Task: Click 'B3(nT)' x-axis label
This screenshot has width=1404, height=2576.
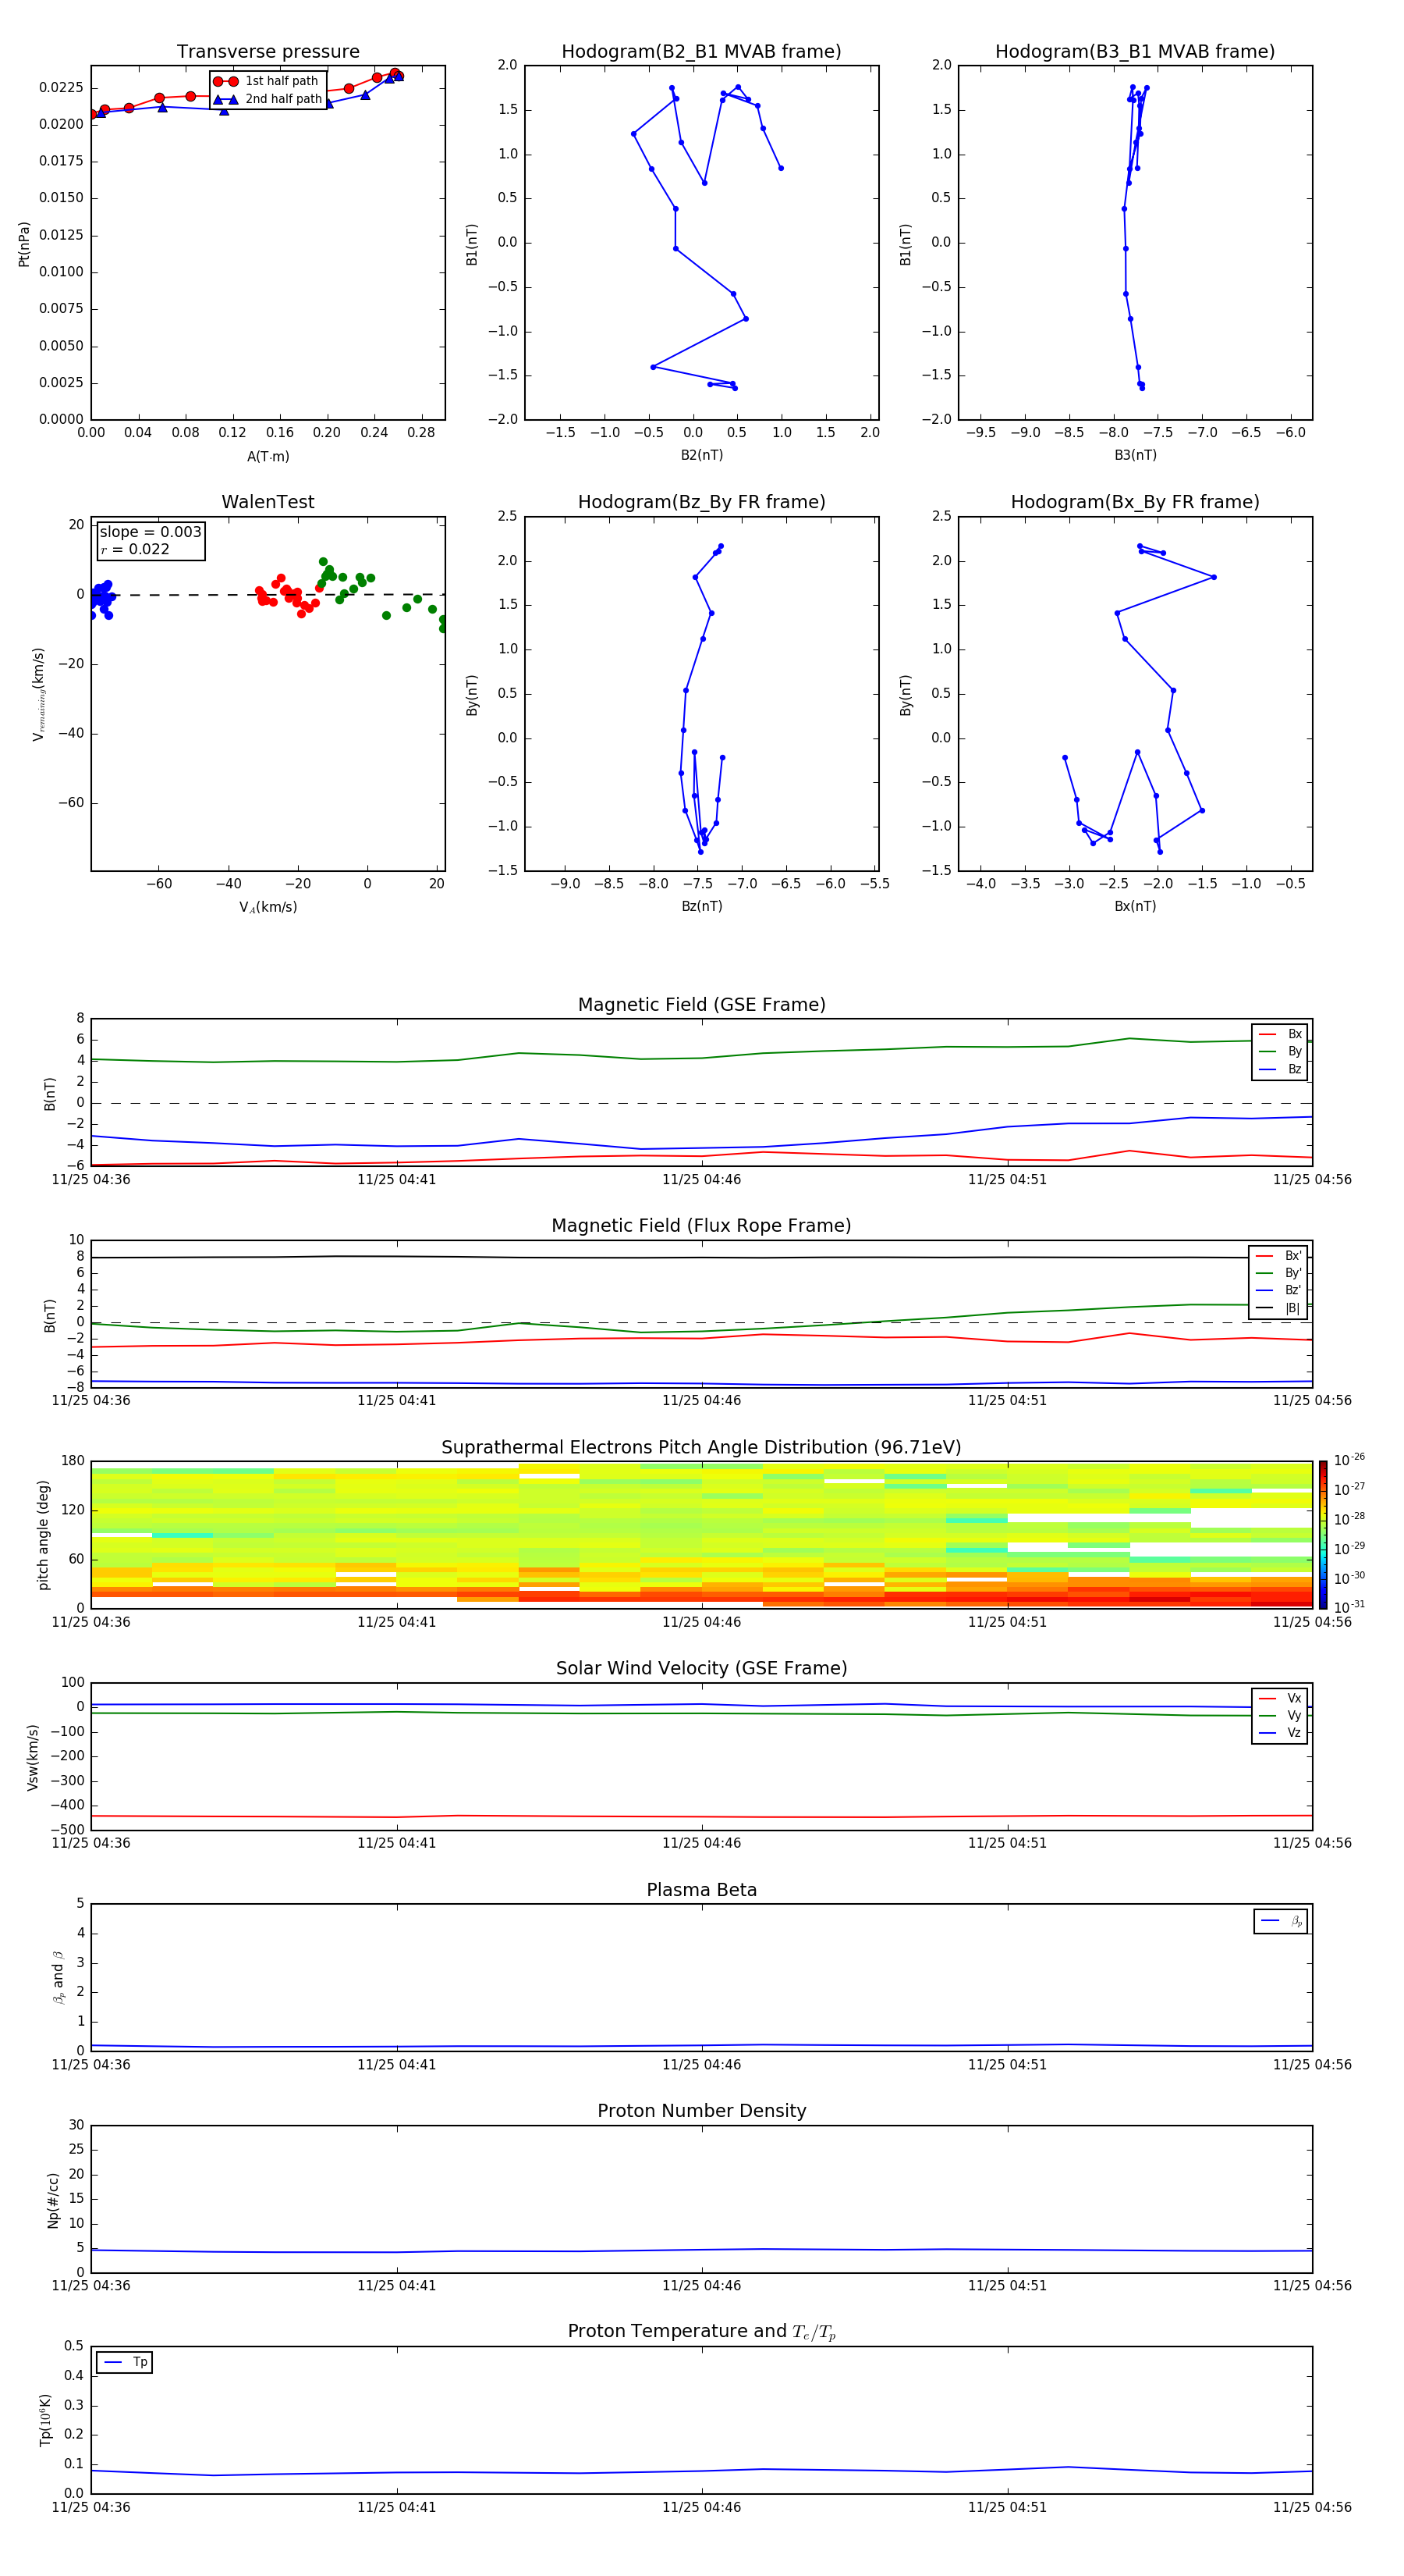Action: point(1135,456)
